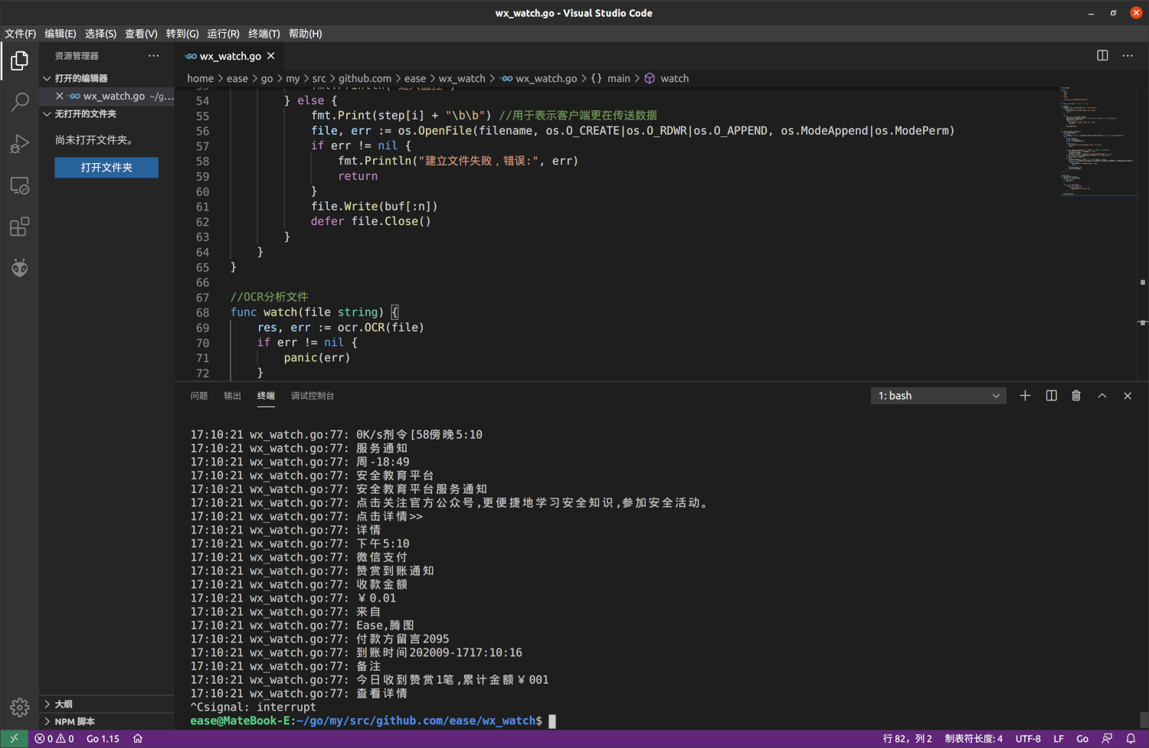Toggle the split terminal button
The image size is (1149, 748).
tap(1051, 396)
